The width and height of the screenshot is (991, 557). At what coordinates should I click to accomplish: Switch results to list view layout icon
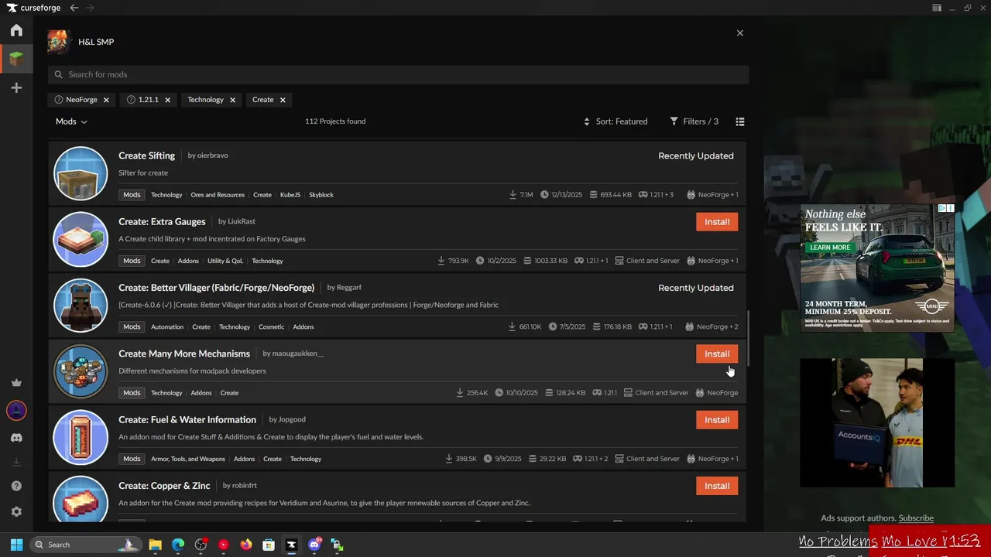(x=740, y=121)
